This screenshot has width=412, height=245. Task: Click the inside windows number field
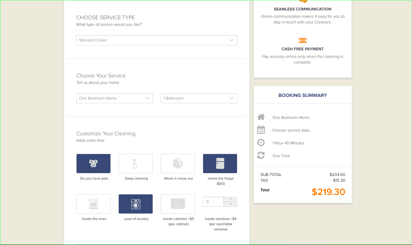[213, 202]
